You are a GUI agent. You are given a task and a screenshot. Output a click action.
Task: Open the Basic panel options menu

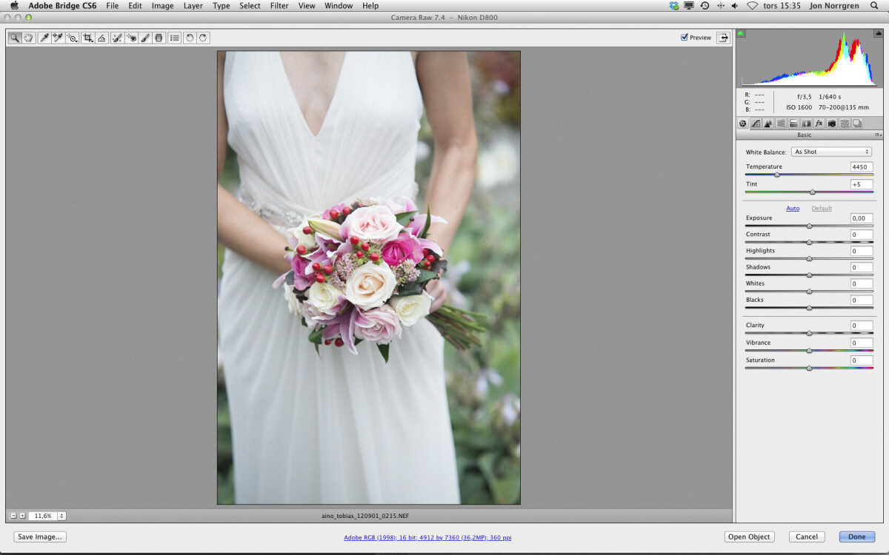coord(878,135)
